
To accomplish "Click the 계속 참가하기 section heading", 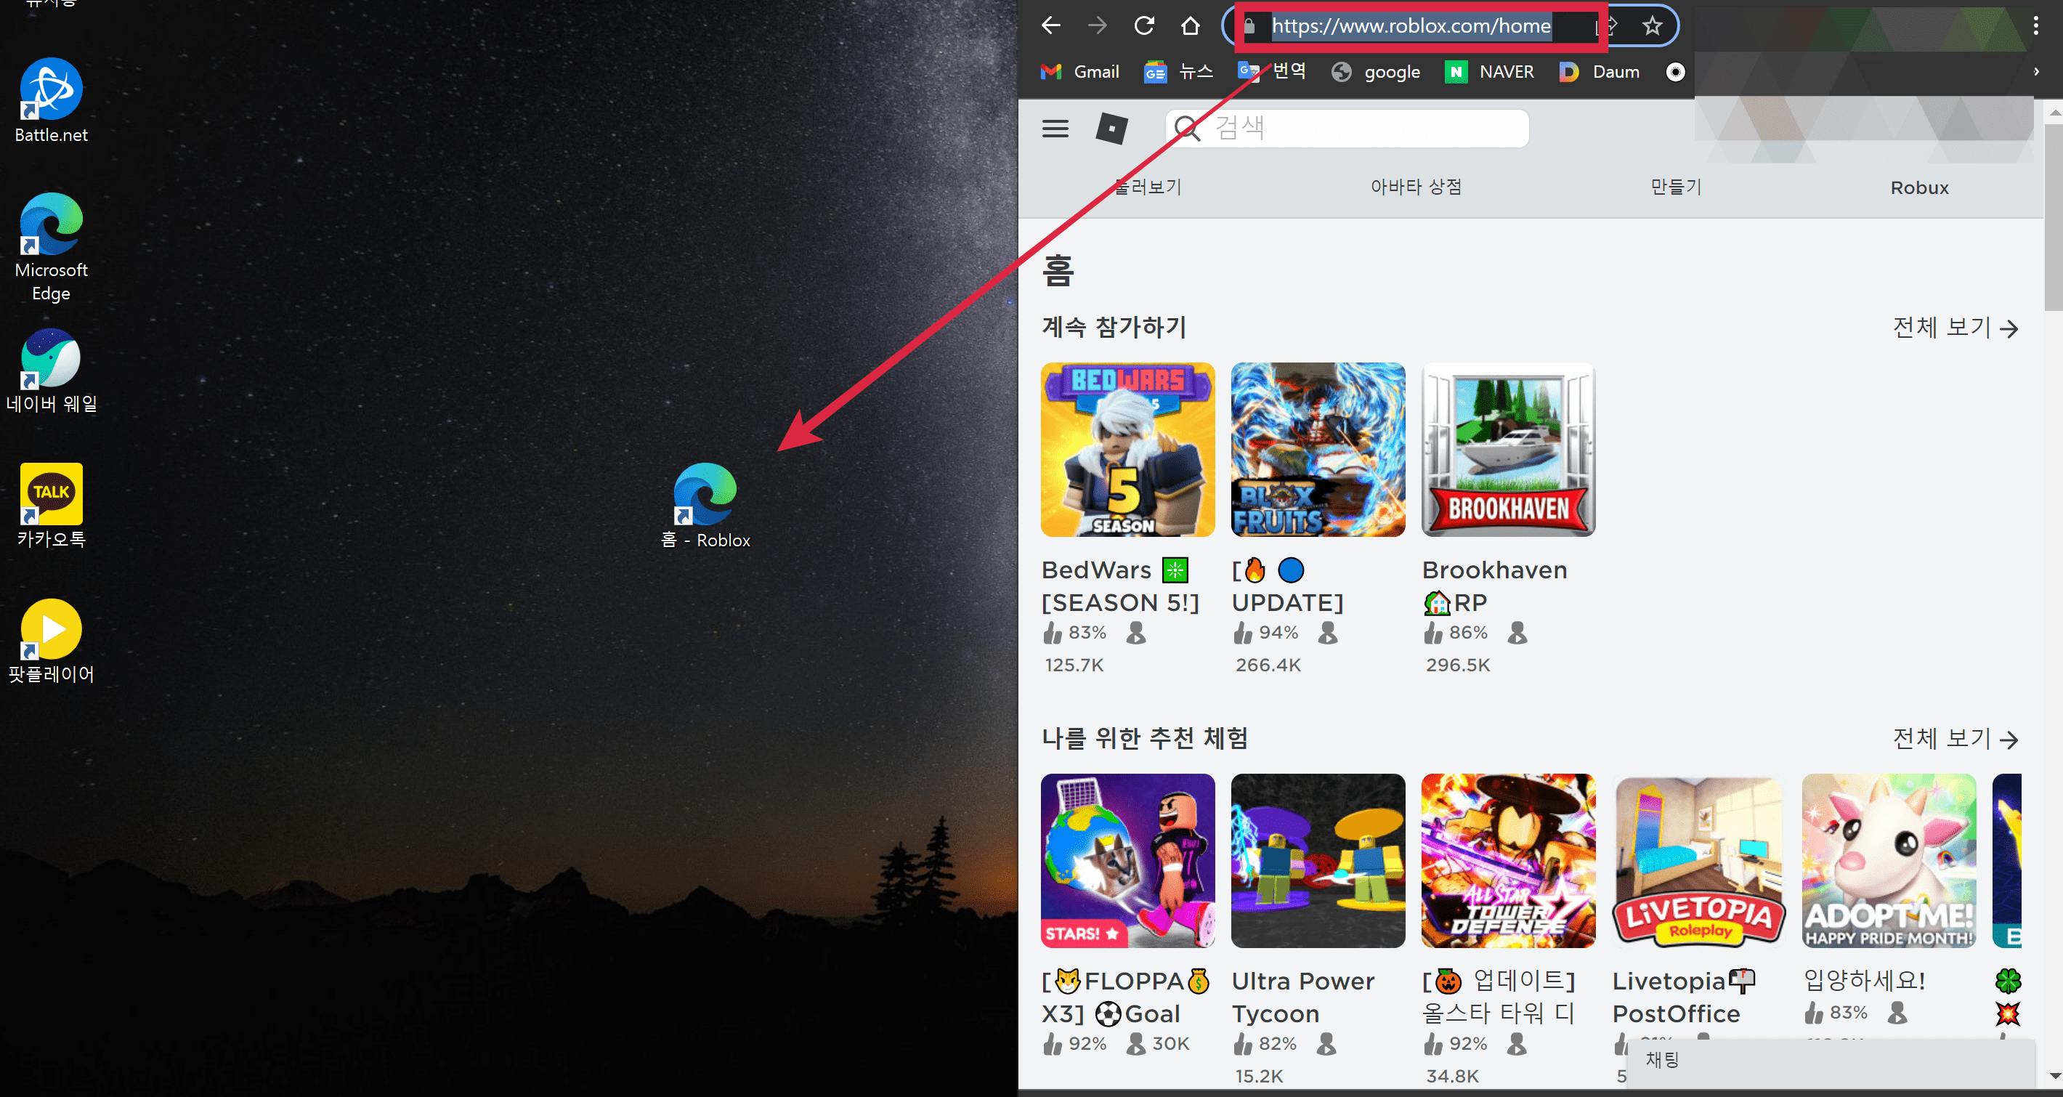I will [1113, 327].
